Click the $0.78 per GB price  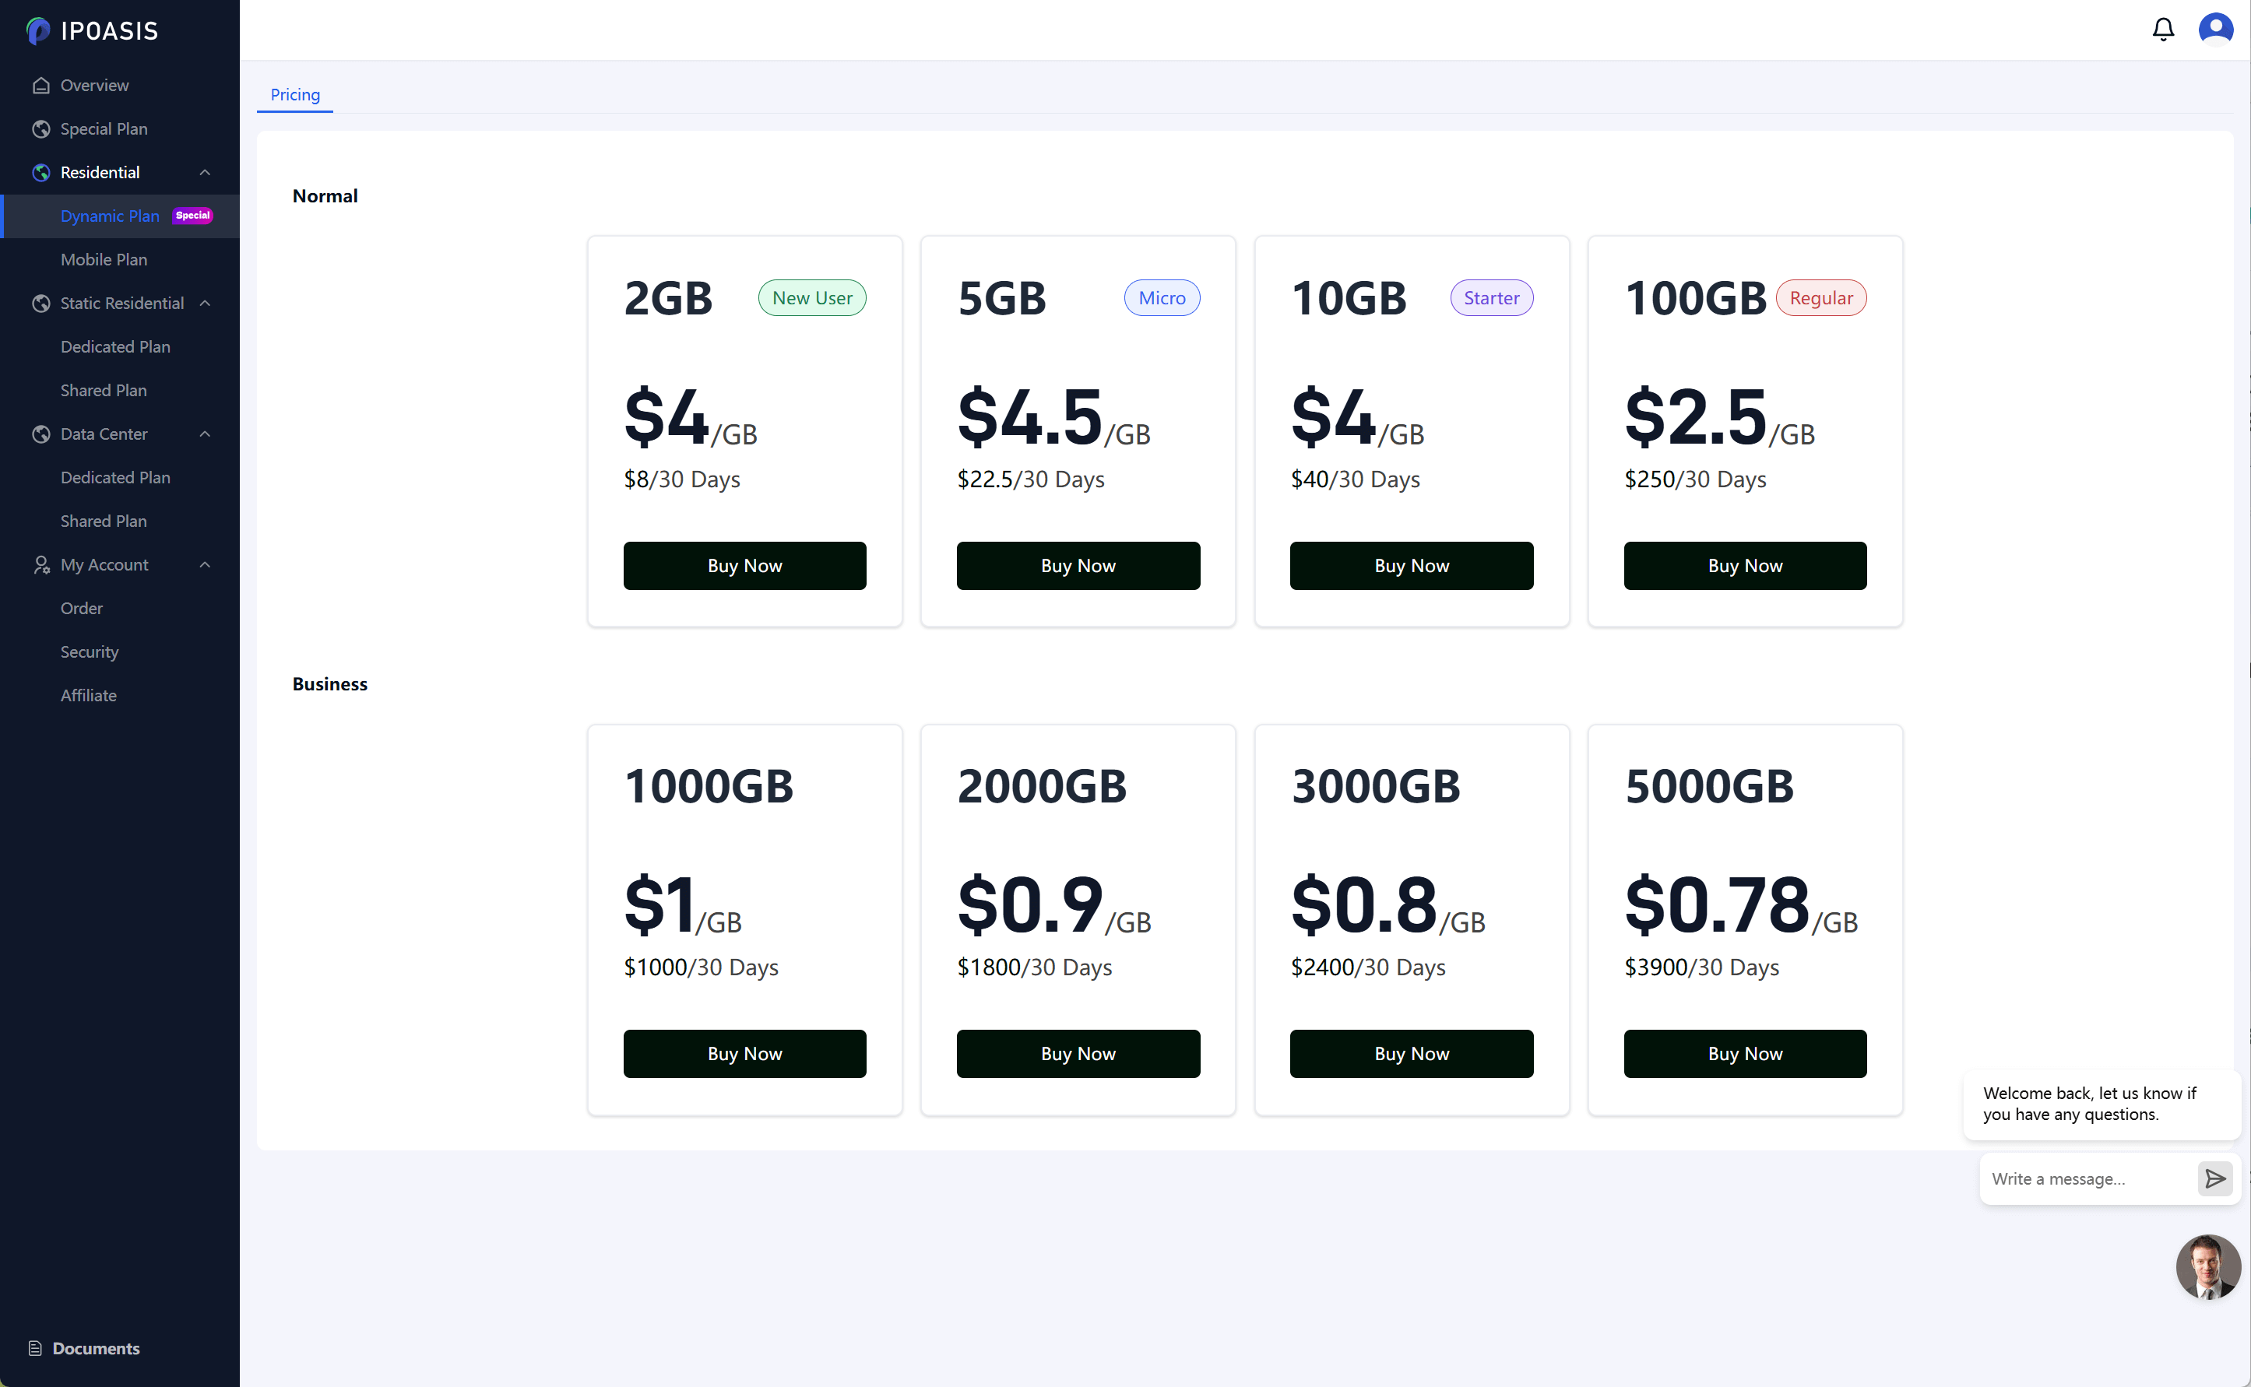[1740, 906]
